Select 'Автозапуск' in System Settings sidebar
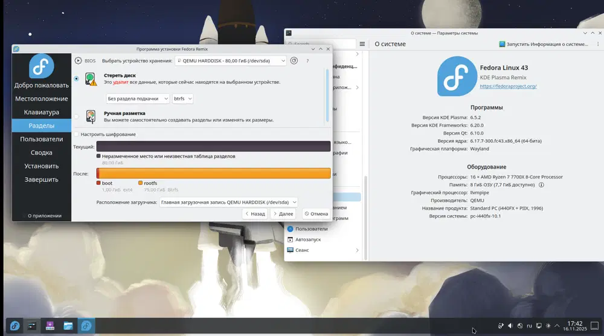The height and width of the screenshot is (336, 604). click(324, 240)
